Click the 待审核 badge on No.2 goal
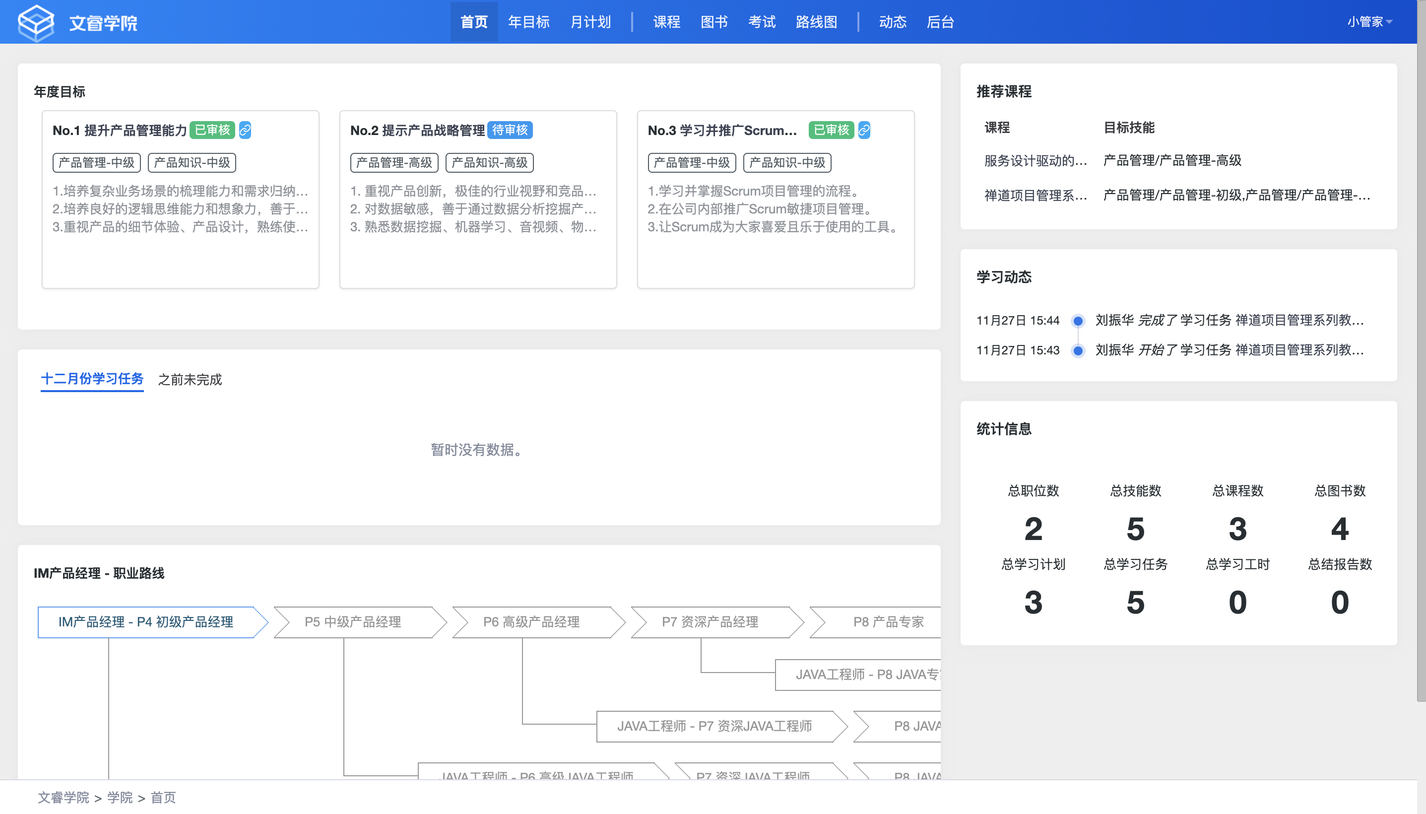1426x814 pixels. pos(510,130)
